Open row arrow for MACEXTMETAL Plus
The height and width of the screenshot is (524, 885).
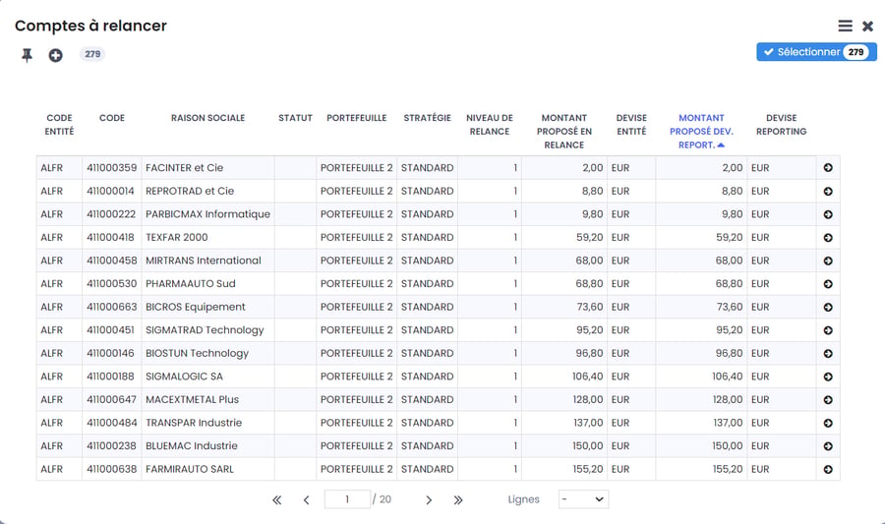pyautogui.click(x=827, y=399)
